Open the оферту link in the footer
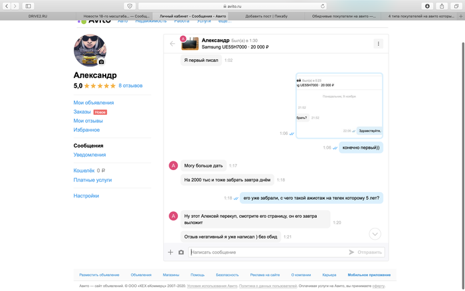Image resolution: width=465 pixels, height=291 pixels. [x=379, y=286]
